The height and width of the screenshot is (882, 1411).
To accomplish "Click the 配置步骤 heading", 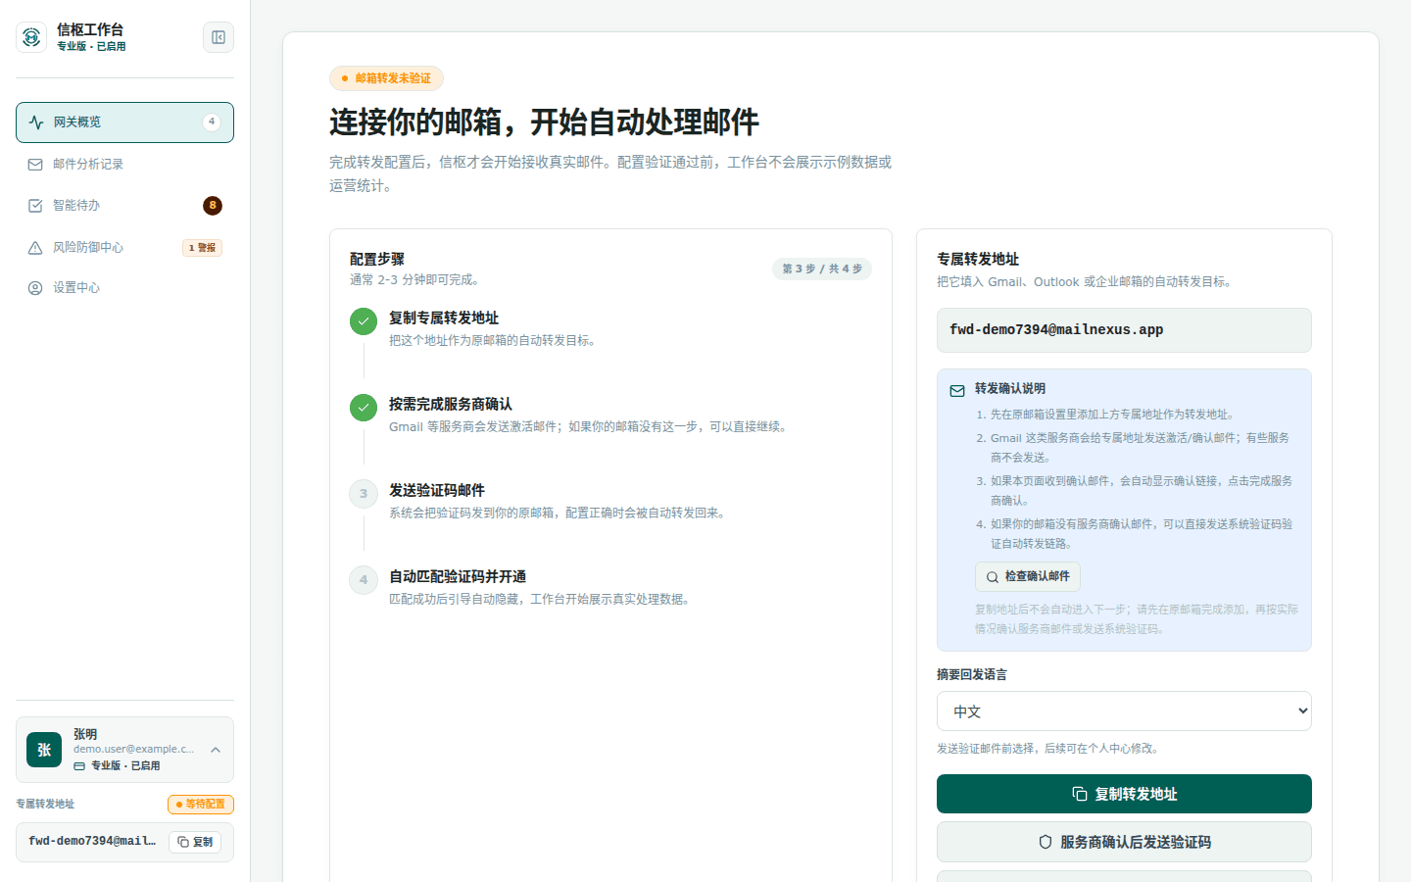I will (x=377, y=260).
